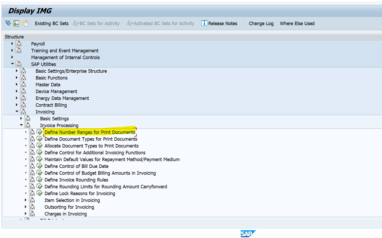Select Allocate Document Types to Print Documents

[x=92, y=146]
